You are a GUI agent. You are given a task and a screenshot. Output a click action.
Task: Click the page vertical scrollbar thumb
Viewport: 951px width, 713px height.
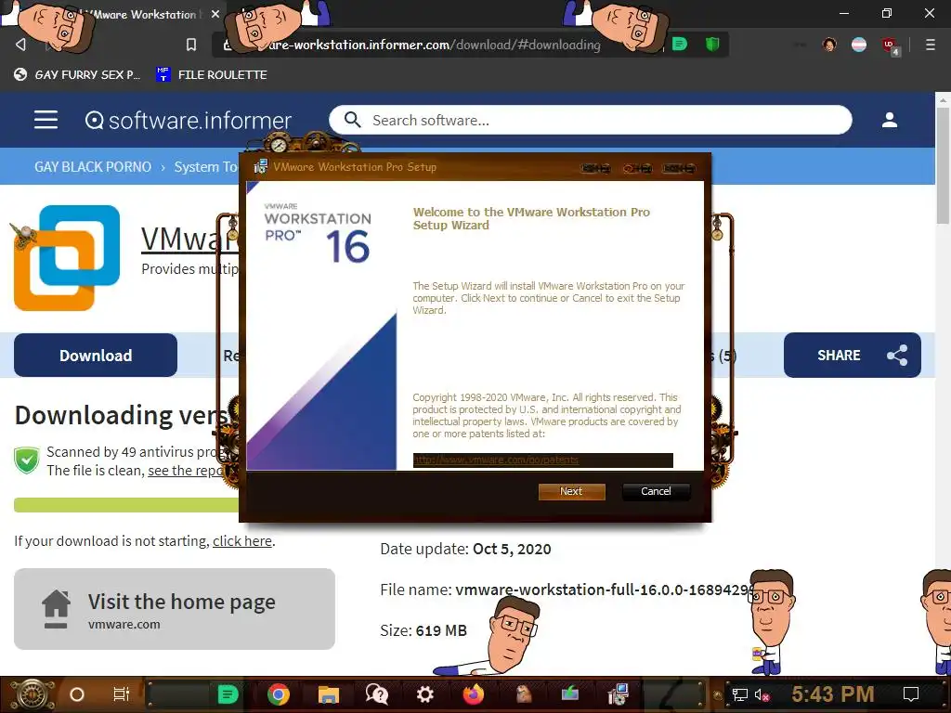point(943,163)
